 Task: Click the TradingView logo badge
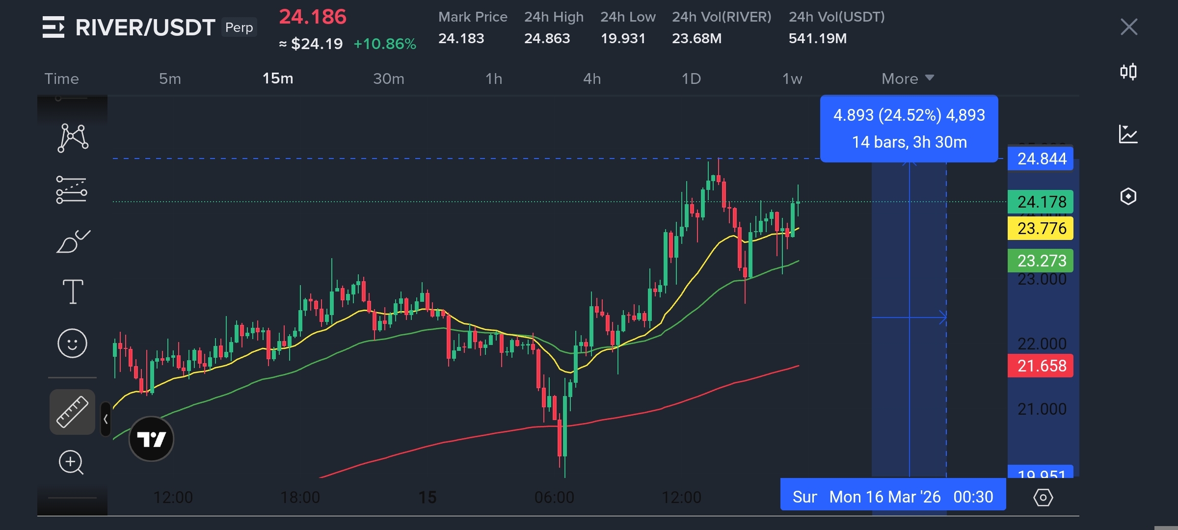coord(151,439)
